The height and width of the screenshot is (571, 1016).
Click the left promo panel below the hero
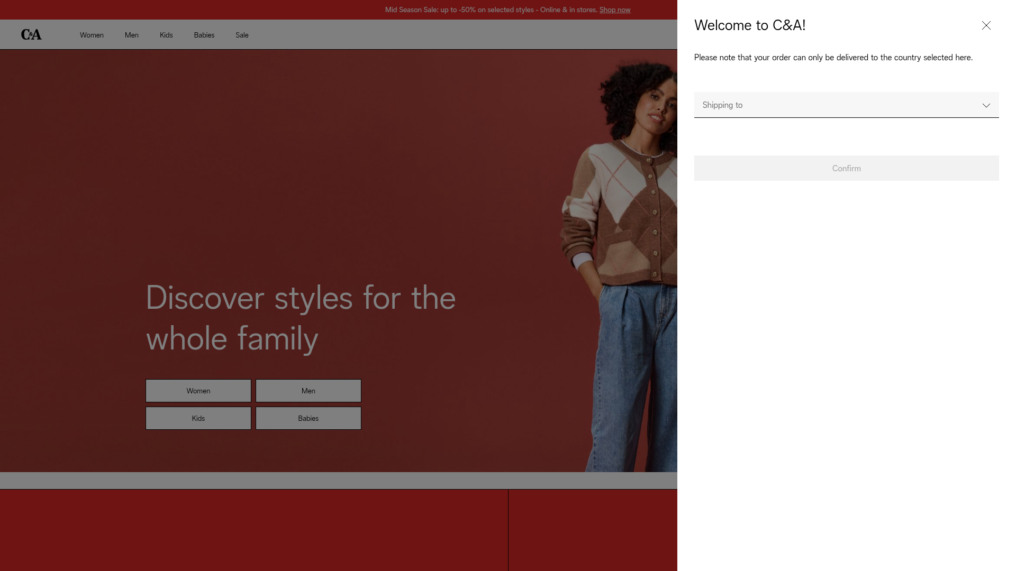(x=253, y=530)
